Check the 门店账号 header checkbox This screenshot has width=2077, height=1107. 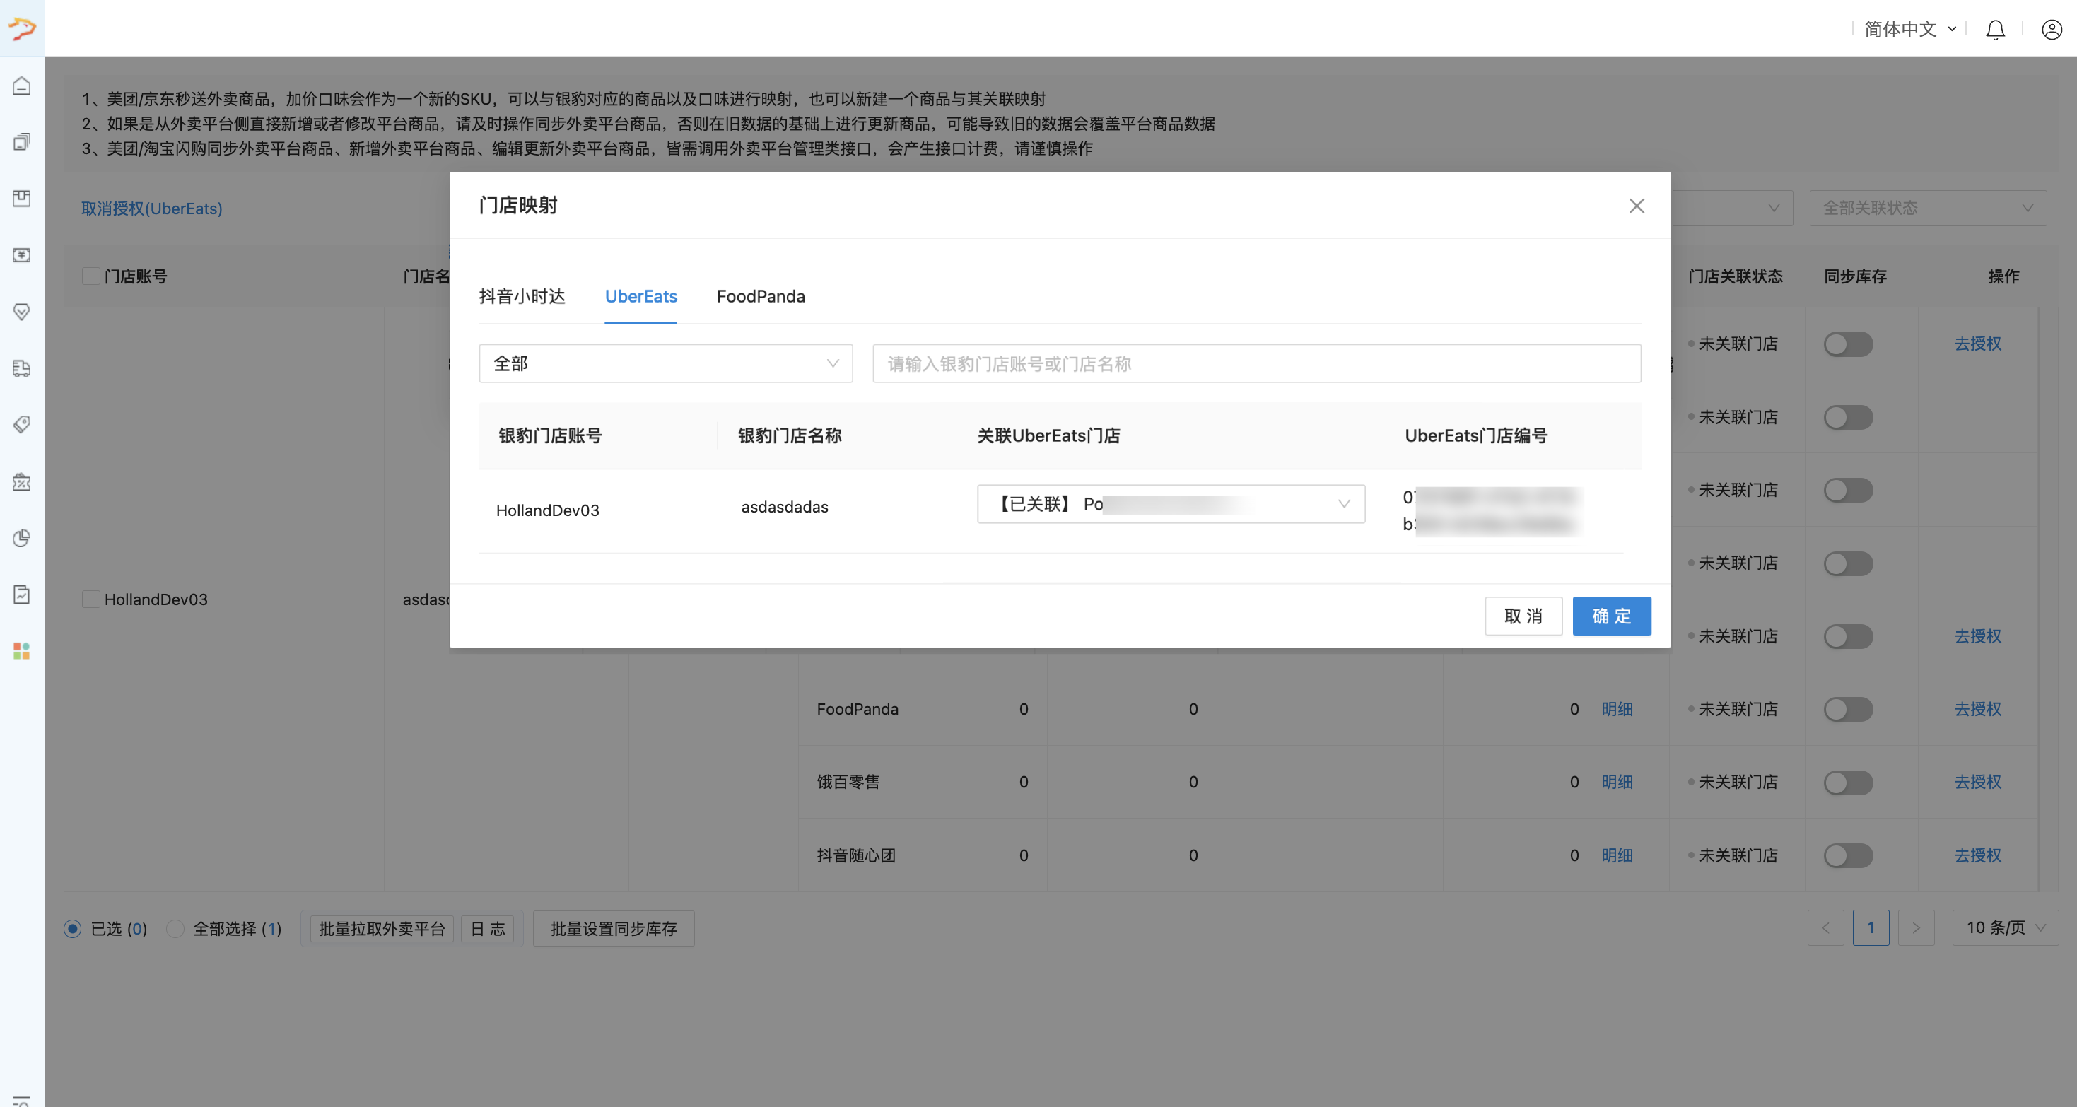coord(91,276)
